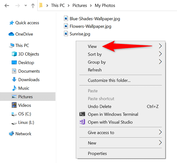Screen dimensions: 177x163
Task: Expand the New submenu arrow
Action: tap(160, 143)
